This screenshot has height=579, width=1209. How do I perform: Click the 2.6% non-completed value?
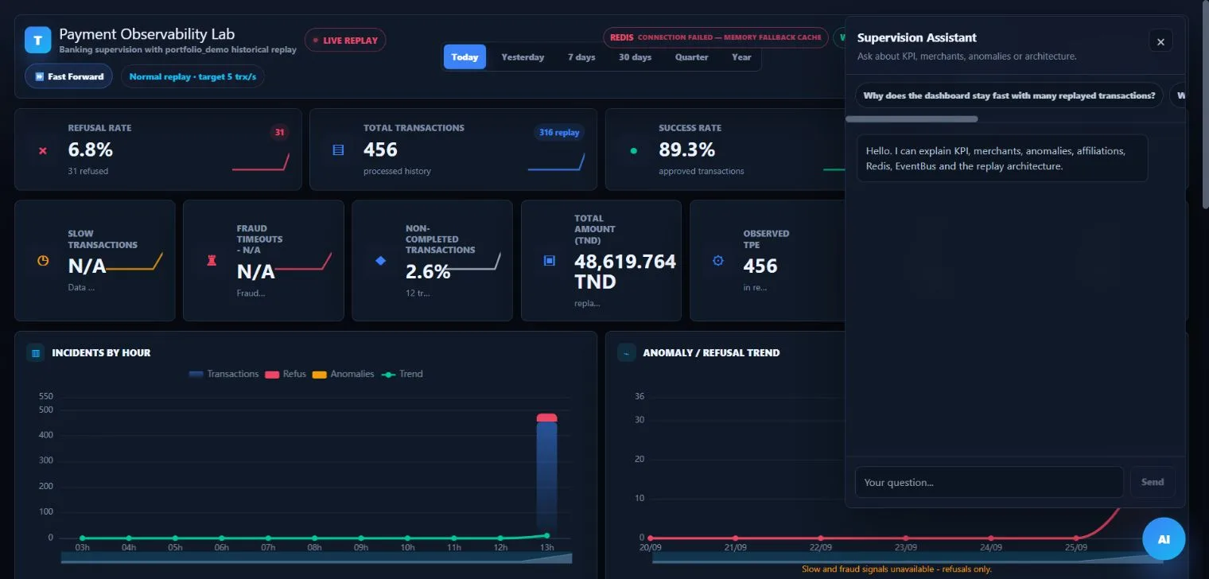[428, 271]
